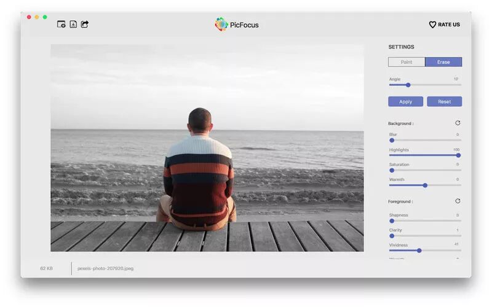Click the Vividness slider handle
492x307 pixels.
pos(419,251)
